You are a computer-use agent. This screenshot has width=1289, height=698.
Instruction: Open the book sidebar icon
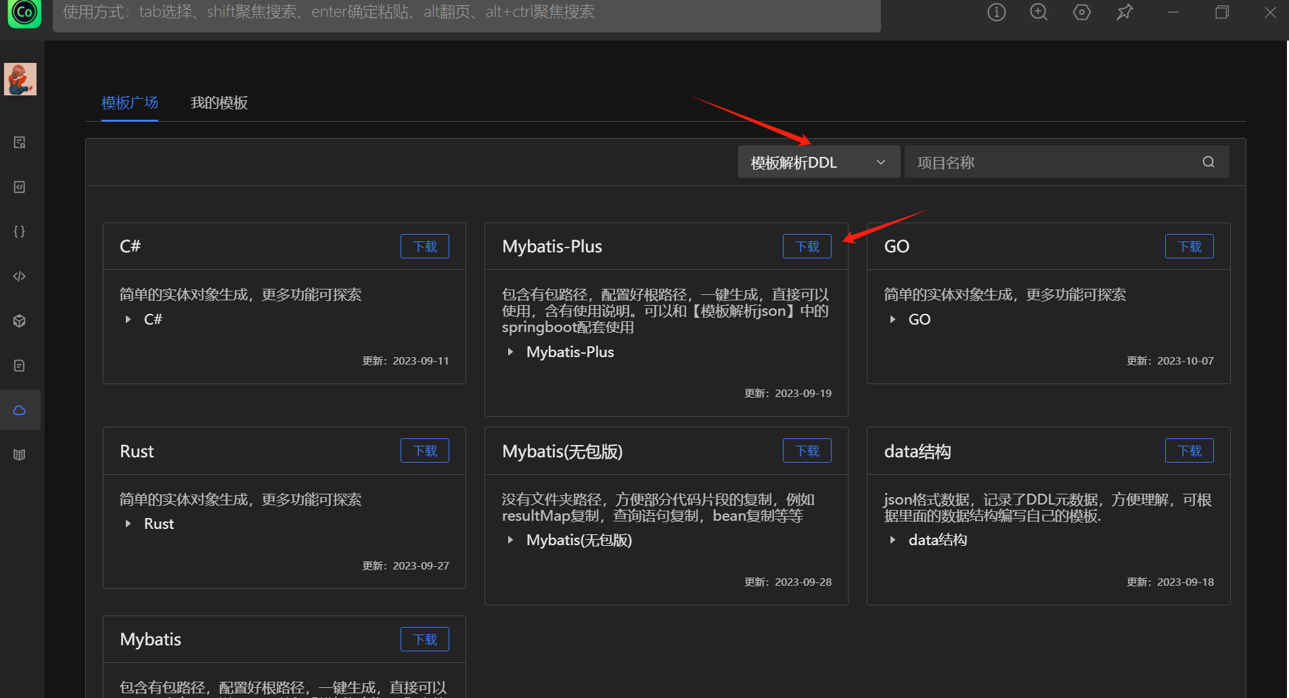point(20,455)
